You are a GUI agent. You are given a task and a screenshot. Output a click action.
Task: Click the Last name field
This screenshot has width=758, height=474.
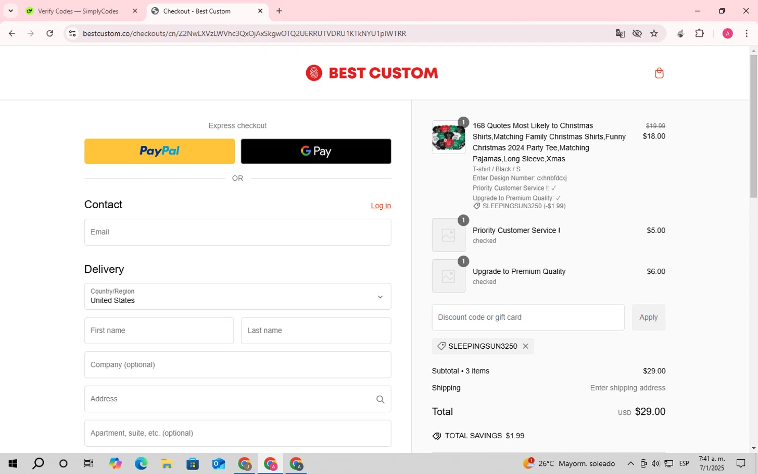316,330
